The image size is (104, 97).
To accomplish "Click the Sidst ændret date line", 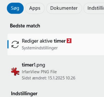I will click(49, 78).
